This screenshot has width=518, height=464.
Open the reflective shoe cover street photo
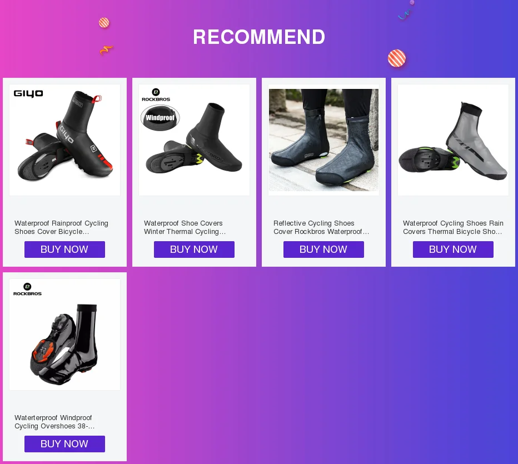pos(323,140)
